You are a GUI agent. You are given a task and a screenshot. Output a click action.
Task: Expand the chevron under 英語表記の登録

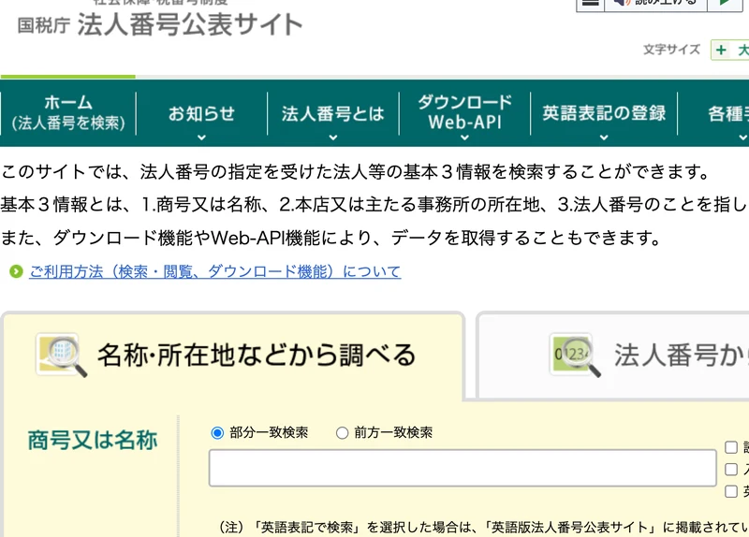tap(604, 138)
